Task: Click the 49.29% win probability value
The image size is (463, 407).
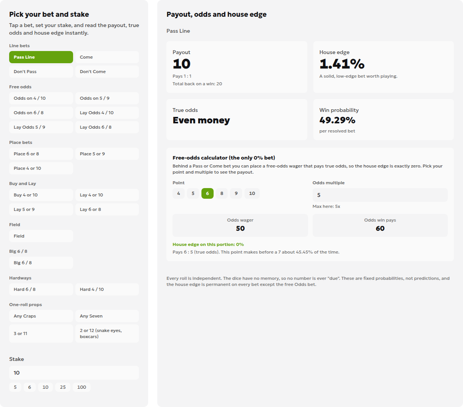Action: click(x=337, y=120)
